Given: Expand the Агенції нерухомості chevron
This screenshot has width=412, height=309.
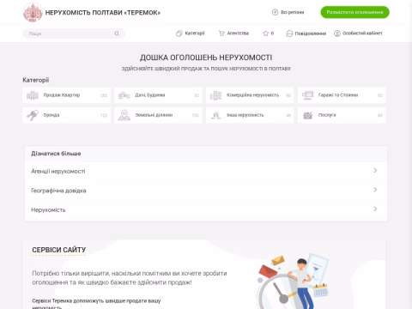Looking at the screenshot, I should click(375, 171).
